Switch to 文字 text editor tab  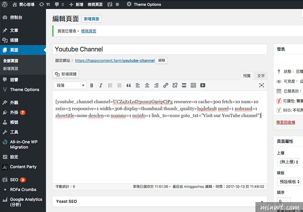261,76
